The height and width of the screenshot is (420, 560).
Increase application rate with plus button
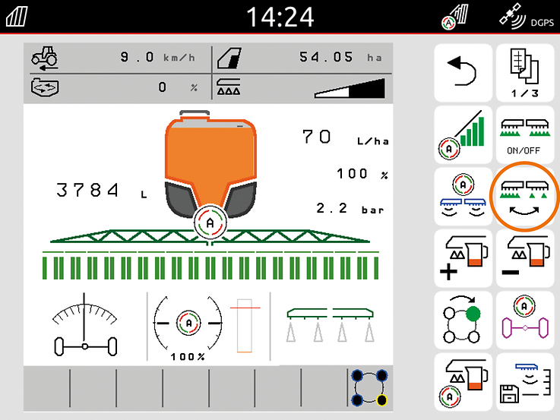[x=463, y=257]
